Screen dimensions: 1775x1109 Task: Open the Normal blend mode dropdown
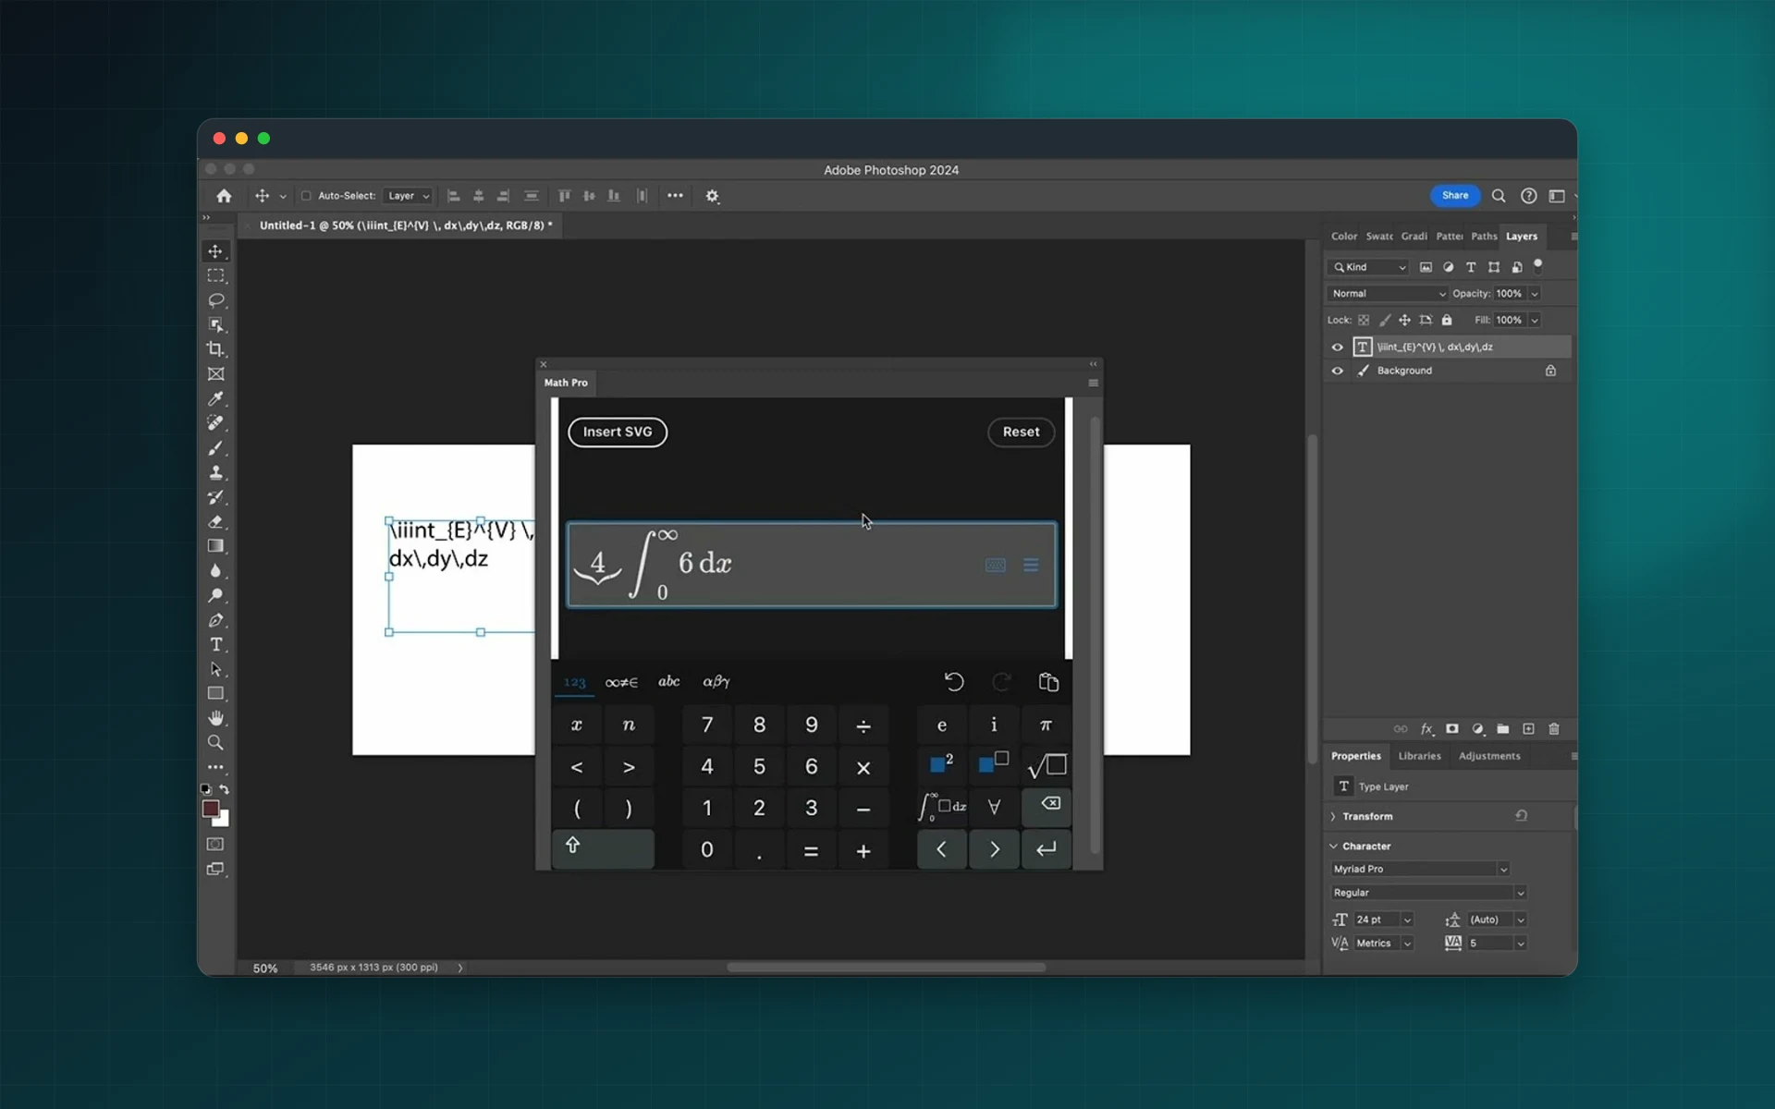tap(1388, 294)
